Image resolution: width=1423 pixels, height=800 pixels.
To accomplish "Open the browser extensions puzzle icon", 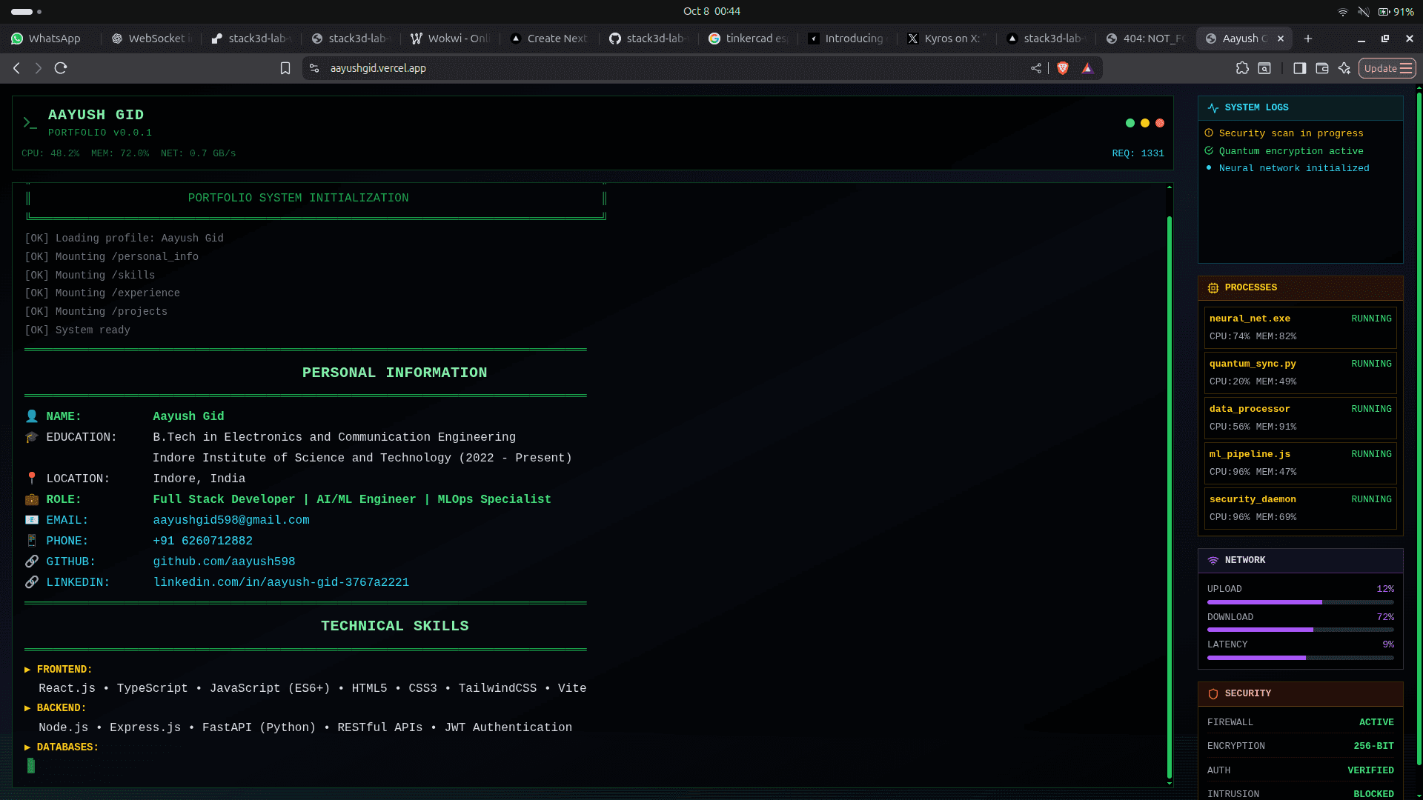I will [1242, 68].
